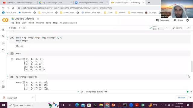Screen dimensions: 193x108
Task: Star the Untitled13.ipynb notebook
Action: [x=38, y=19]
